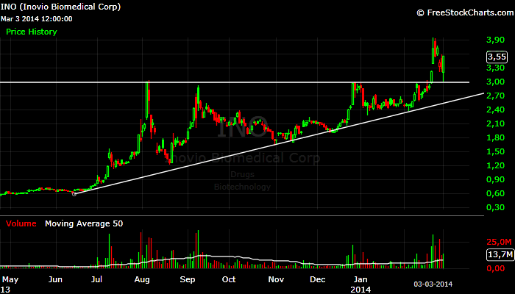Click the 0,90 price axis label

[x=496, y=179]
